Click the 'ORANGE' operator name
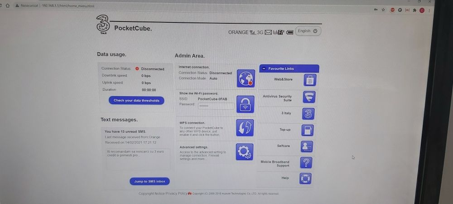Image resolution: width=453 pixels, height=204 pixels. pos(238,32)
